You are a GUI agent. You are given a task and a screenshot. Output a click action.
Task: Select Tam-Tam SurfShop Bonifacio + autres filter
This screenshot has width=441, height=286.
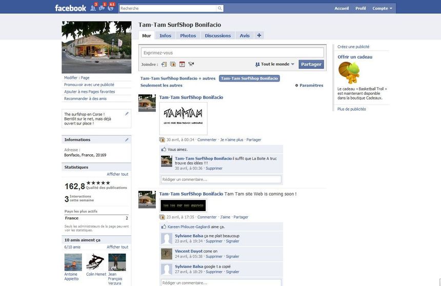pyautogui.click(x=178, y=78)
